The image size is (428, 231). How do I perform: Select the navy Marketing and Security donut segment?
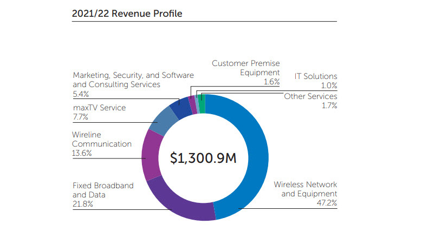[x=181, y=109]
